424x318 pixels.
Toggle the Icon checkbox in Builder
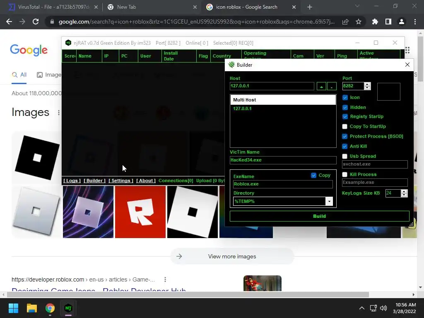(345, 97)
